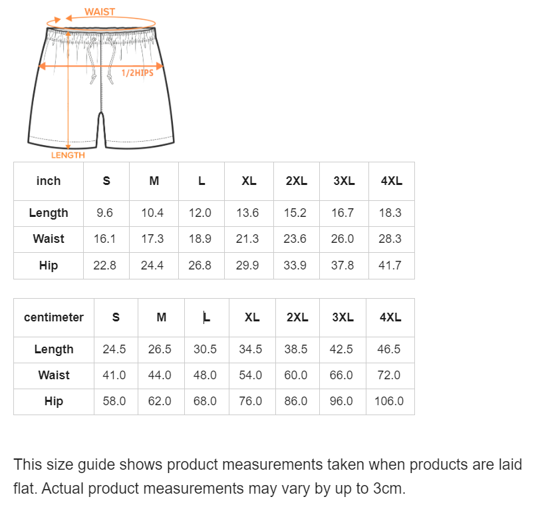Click the 1/2HIPS label on shorts diagram
The width and height of the screenshot is (540, 507).
[137, 73]
